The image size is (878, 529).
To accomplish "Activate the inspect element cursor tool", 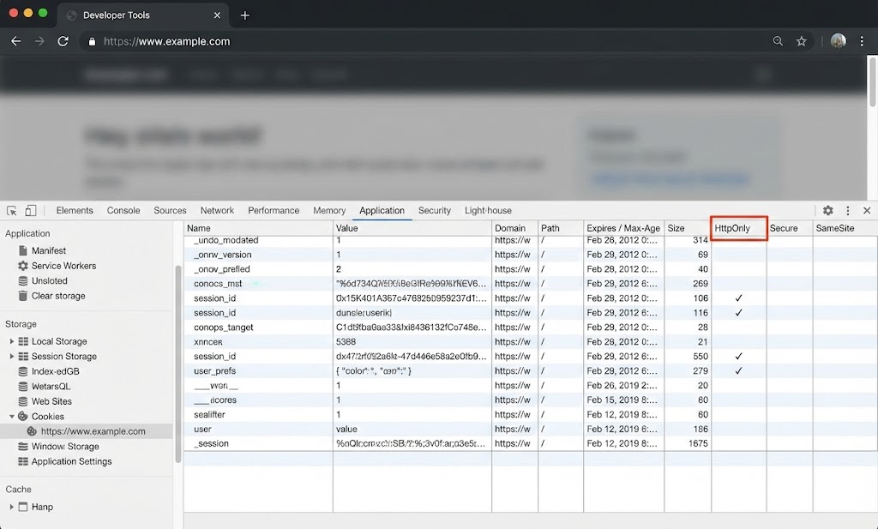I will pyautogui.click(x=12, y=210).
